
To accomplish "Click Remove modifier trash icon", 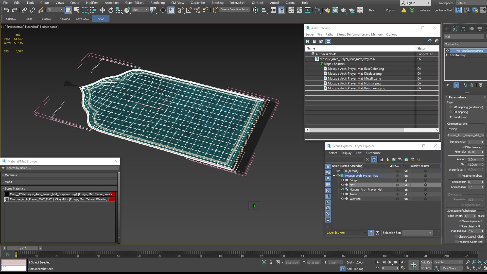I will (472, 85).
